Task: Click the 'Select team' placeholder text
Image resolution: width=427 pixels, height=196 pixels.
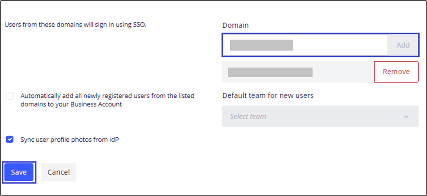Action: pyautogui.click(x=248, y=116)
